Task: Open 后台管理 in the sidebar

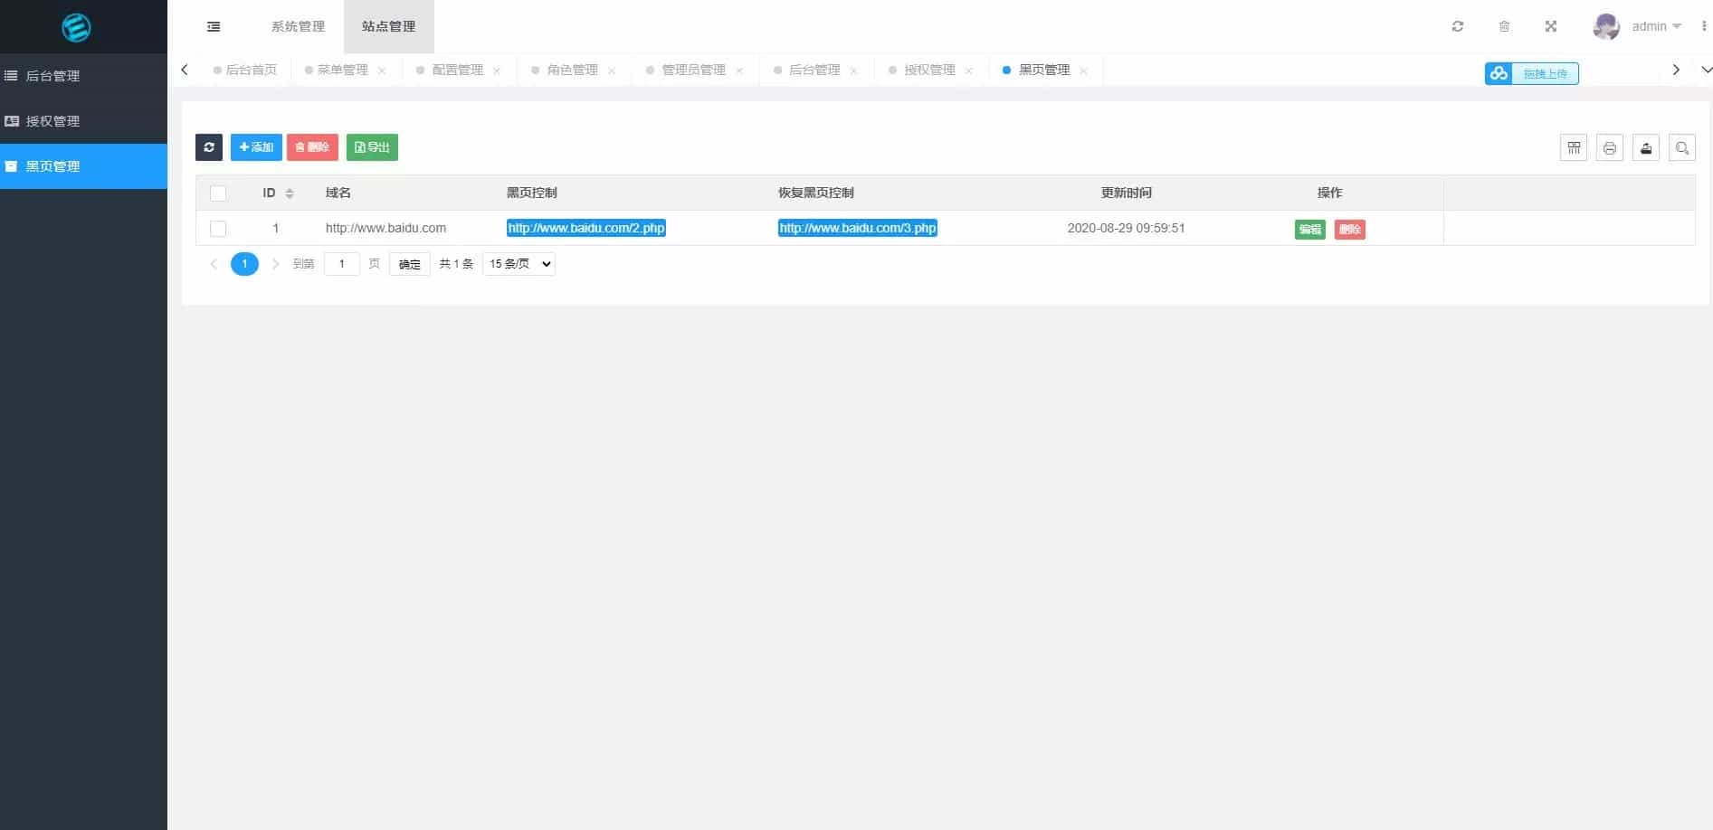Action: coord(83,76)
